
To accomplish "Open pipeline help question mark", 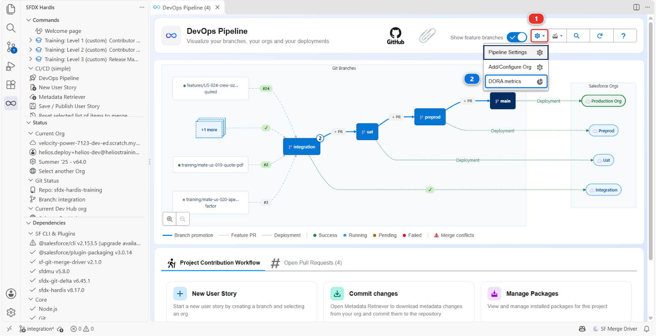I will 624,36.
